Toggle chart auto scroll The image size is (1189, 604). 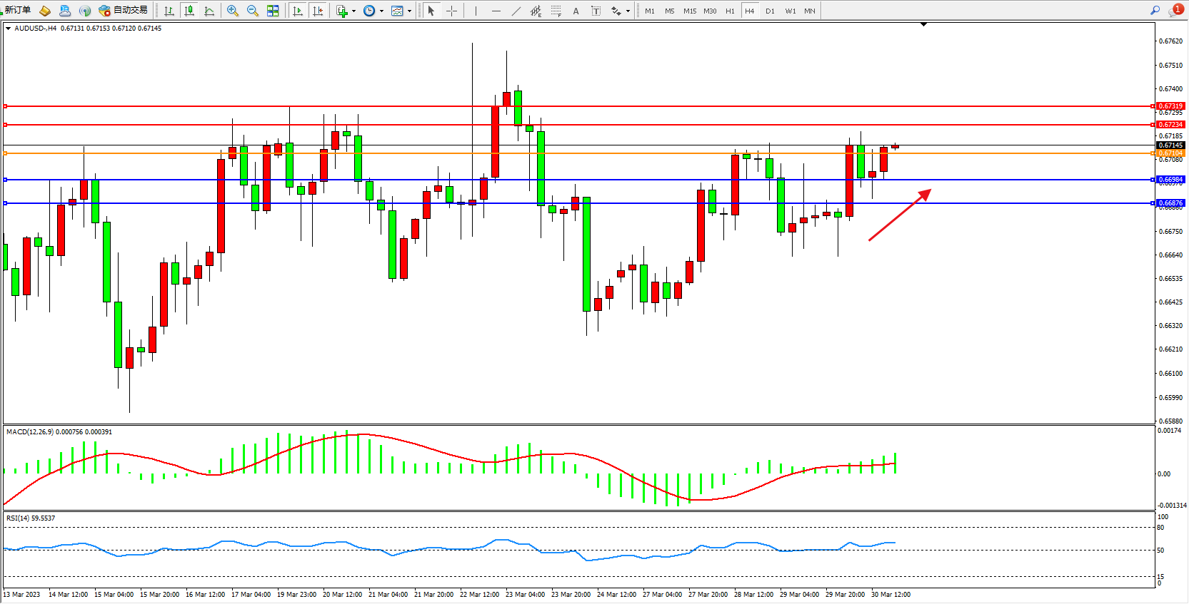[298, 11]
